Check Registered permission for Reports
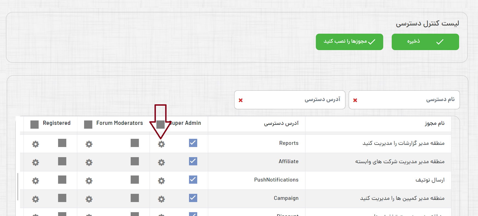The image size is (478, 216). (62, 143)
